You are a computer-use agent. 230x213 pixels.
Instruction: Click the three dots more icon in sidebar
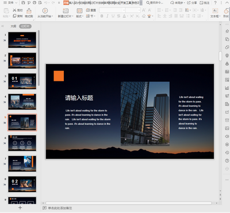(x=227, y=180)
